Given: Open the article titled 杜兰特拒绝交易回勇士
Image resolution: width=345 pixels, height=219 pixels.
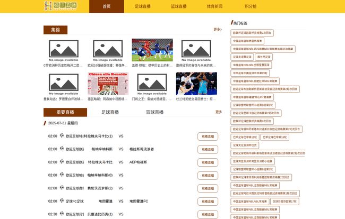Looking at the screenshot, I should click(196, 99).
